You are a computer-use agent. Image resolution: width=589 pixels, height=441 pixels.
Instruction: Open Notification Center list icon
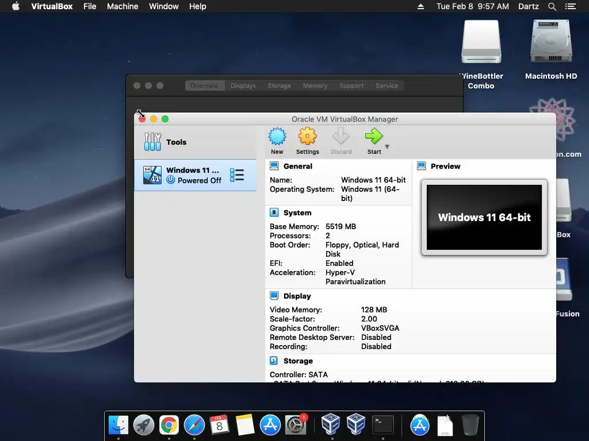coord(571,6)
